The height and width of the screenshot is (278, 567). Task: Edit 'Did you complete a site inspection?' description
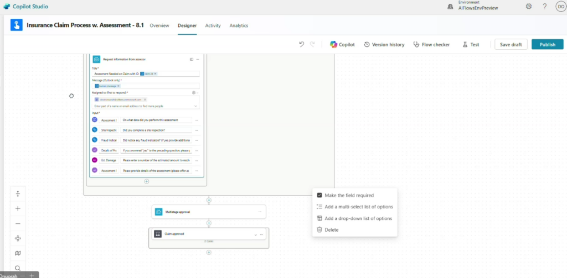pyautogui.click(x=156, y=130)
